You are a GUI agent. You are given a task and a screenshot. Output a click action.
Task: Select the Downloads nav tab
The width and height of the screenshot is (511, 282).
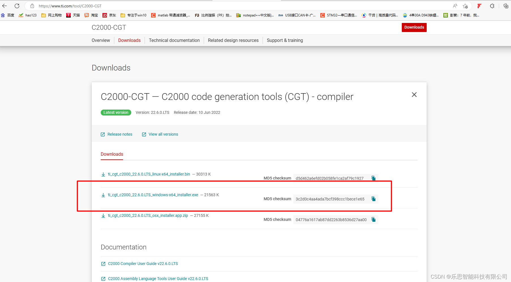(129, 40)
